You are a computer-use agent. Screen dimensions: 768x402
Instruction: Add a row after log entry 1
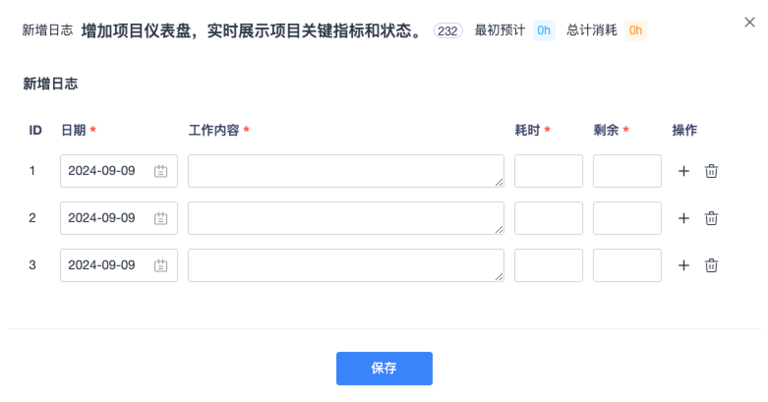(683, 171)
